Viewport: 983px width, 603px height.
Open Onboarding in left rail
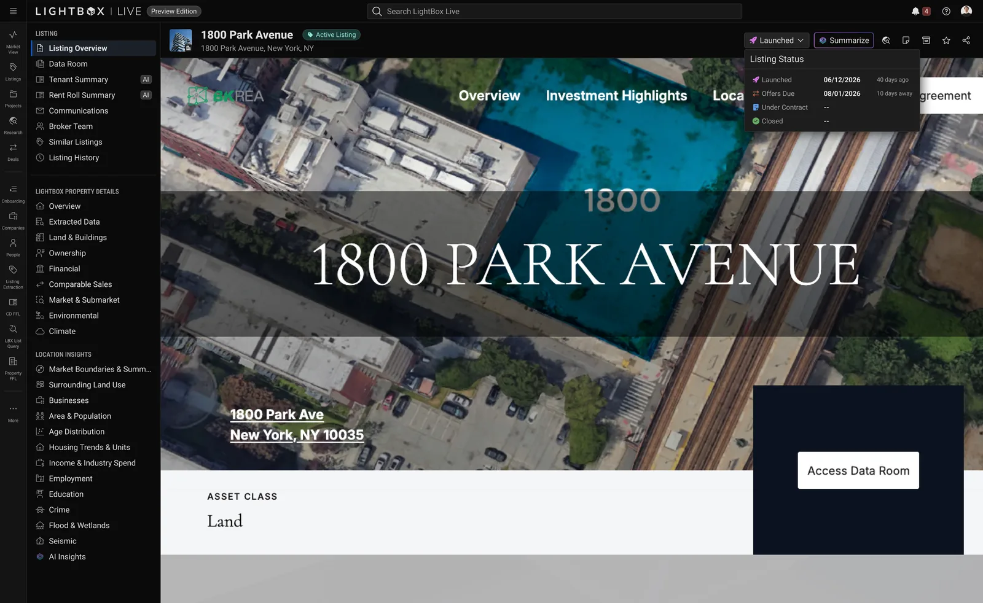click(x=13, y=194)
